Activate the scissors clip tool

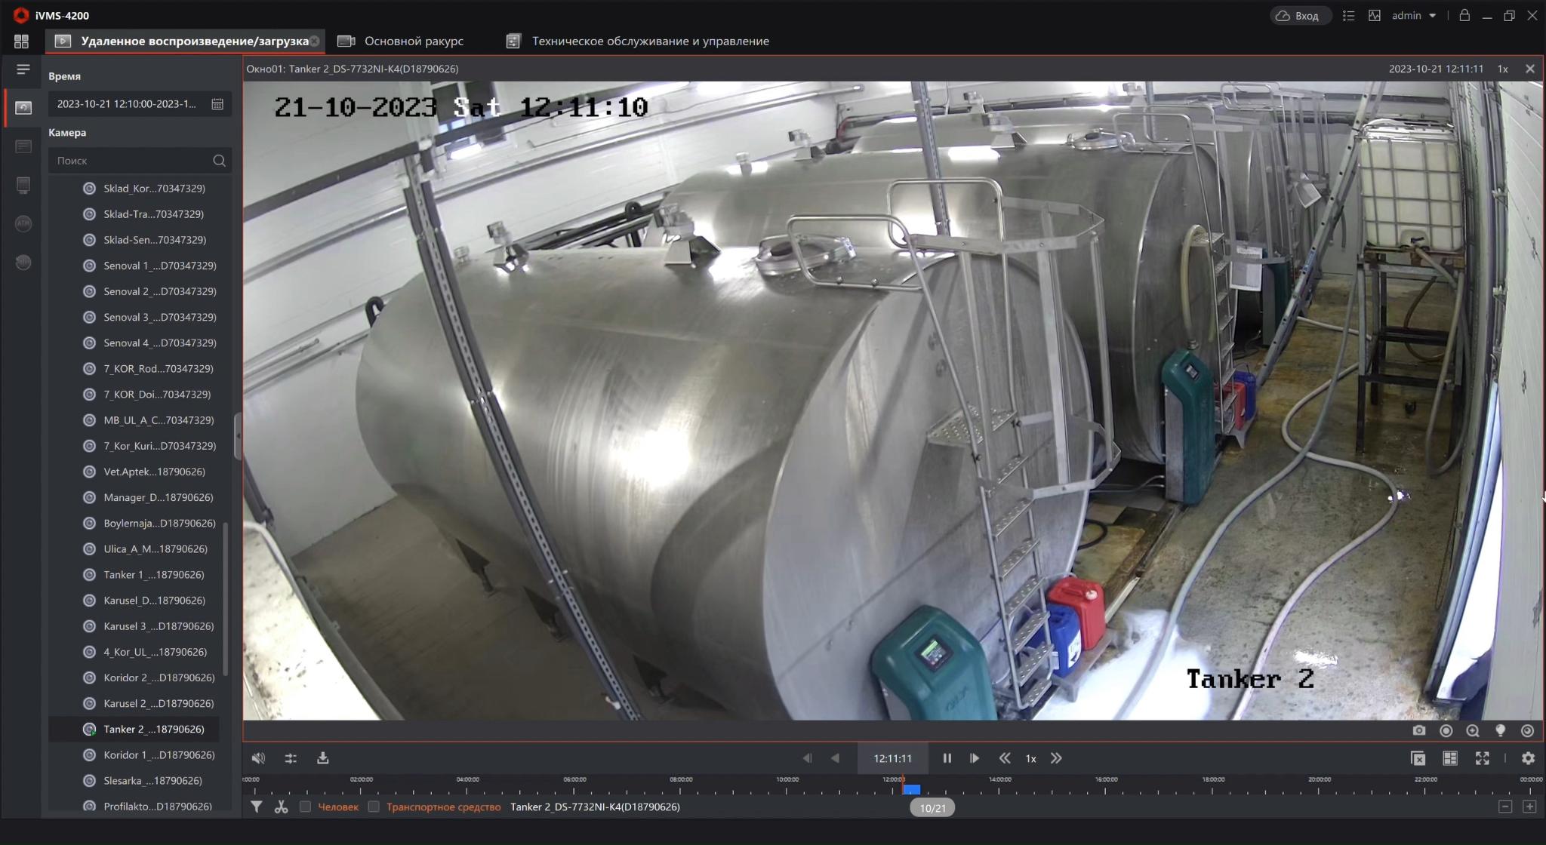tap(282, 807)
